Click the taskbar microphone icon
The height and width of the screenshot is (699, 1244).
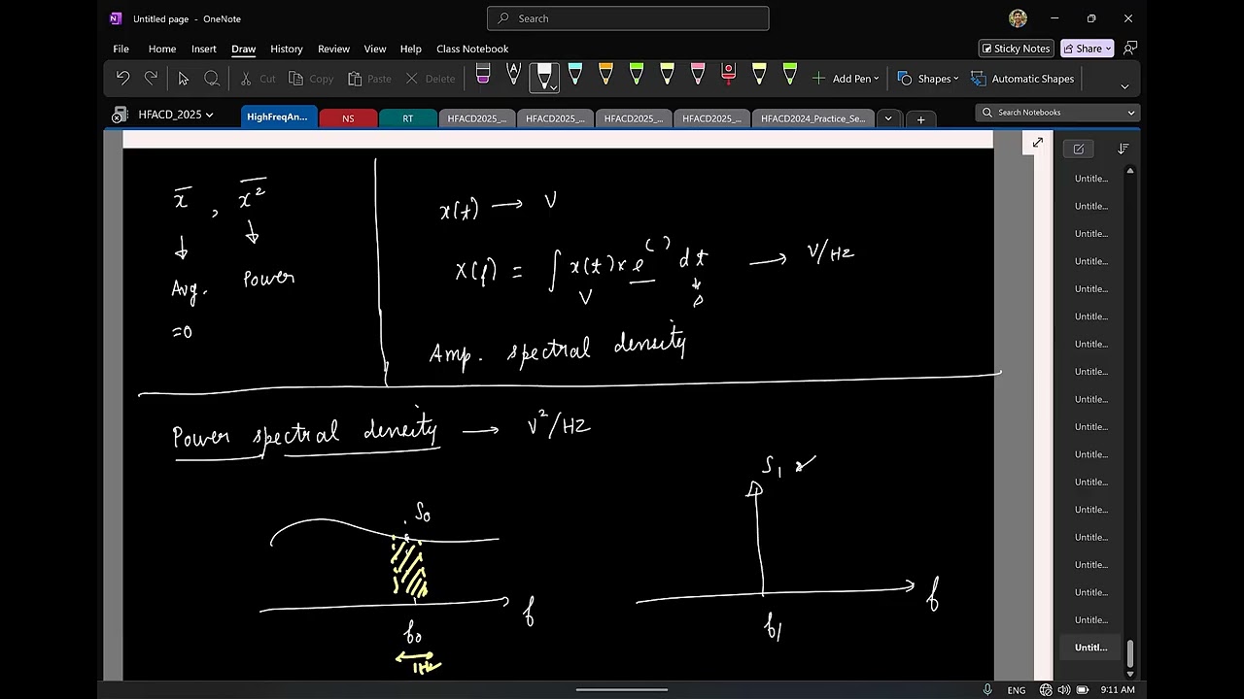tap(987, 689)
